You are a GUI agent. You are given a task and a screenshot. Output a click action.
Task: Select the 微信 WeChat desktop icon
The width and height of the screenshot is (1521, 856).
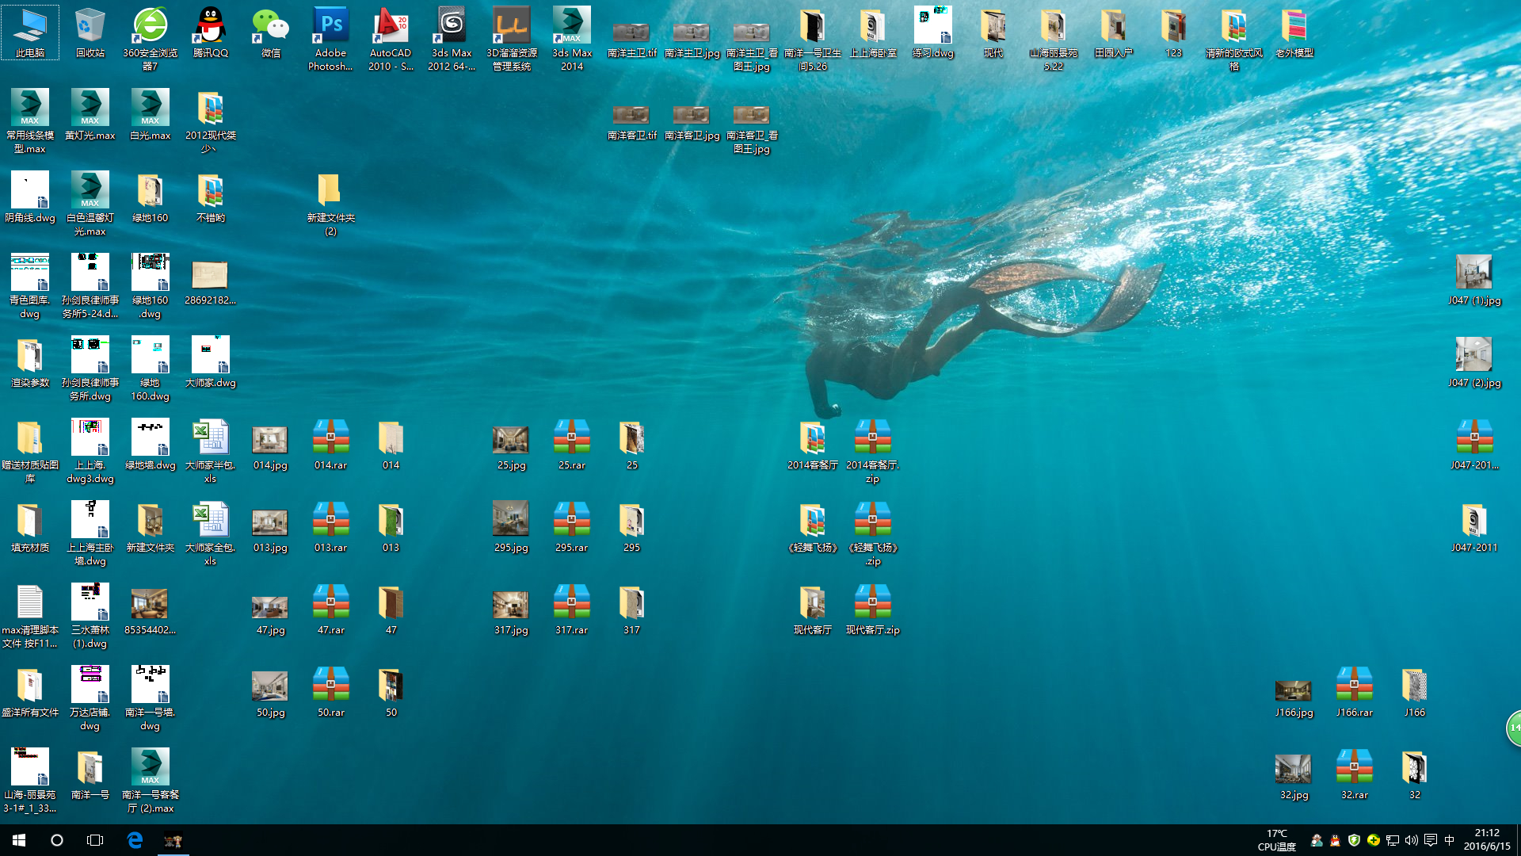click(270, 28)
